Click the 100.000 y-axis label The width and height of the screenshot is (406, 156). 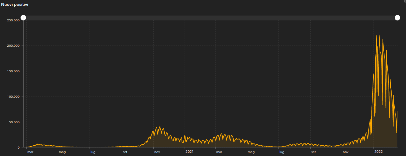(x=14, y=96)
